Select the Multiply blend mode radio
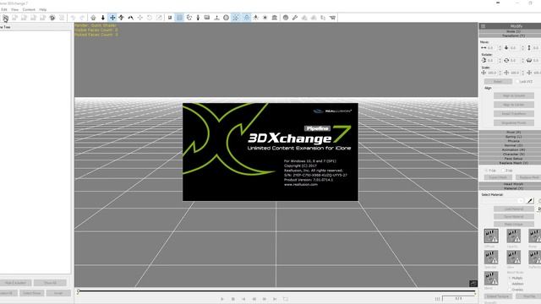Screen dimensions: 541x304 pyautogui.click(x=510, y=278)
